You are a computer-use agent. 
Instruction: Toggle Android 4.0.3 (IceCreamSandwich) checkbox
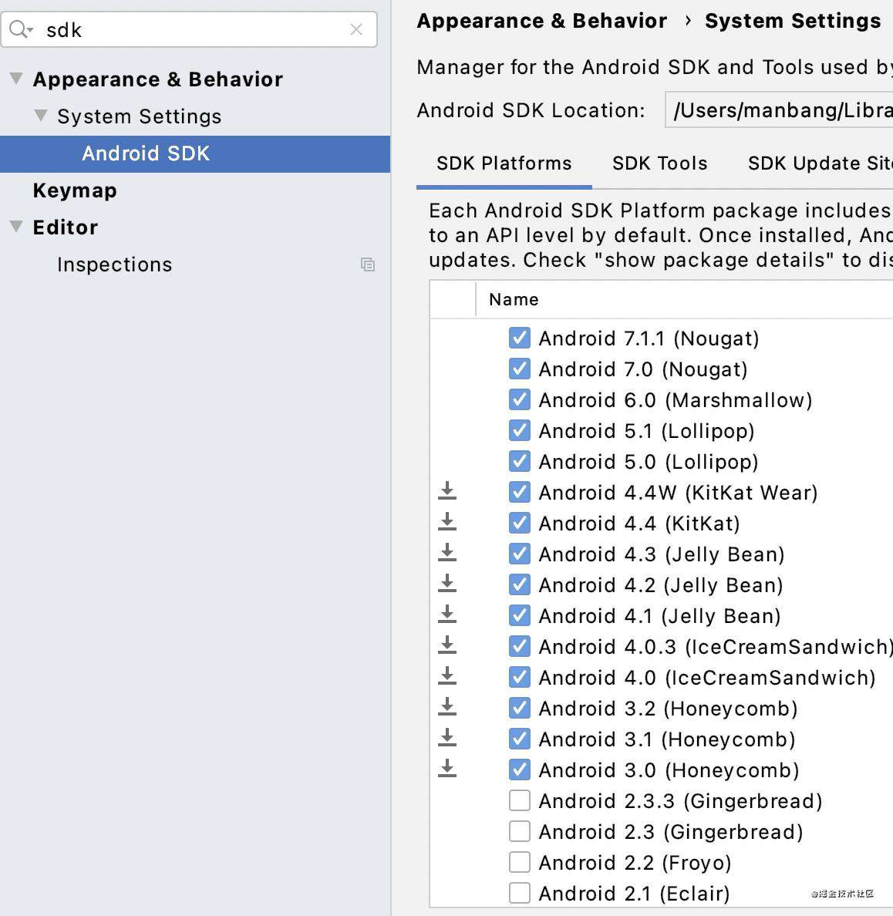click(x=520, y=646)
